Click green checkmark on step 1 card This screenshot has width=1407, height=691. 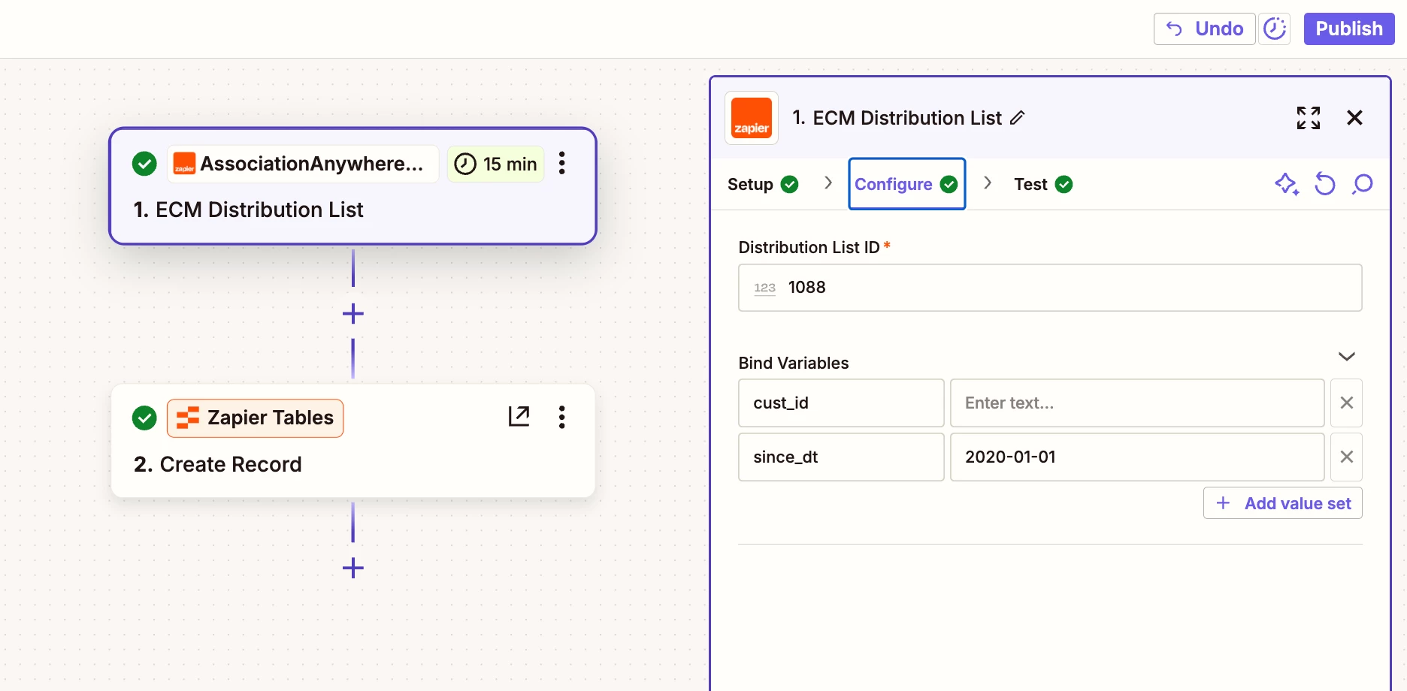[x=144, y=164]
